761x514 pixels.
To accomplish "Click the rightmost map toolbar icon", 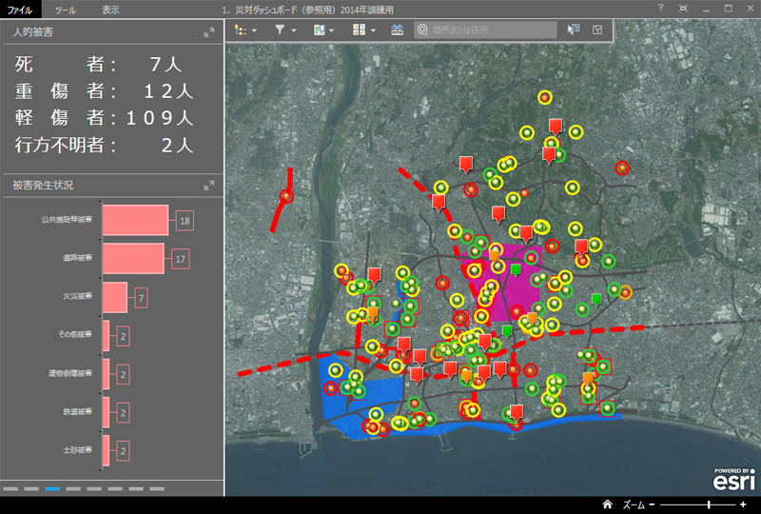I will pyautogui.click(x=597, y=30).
